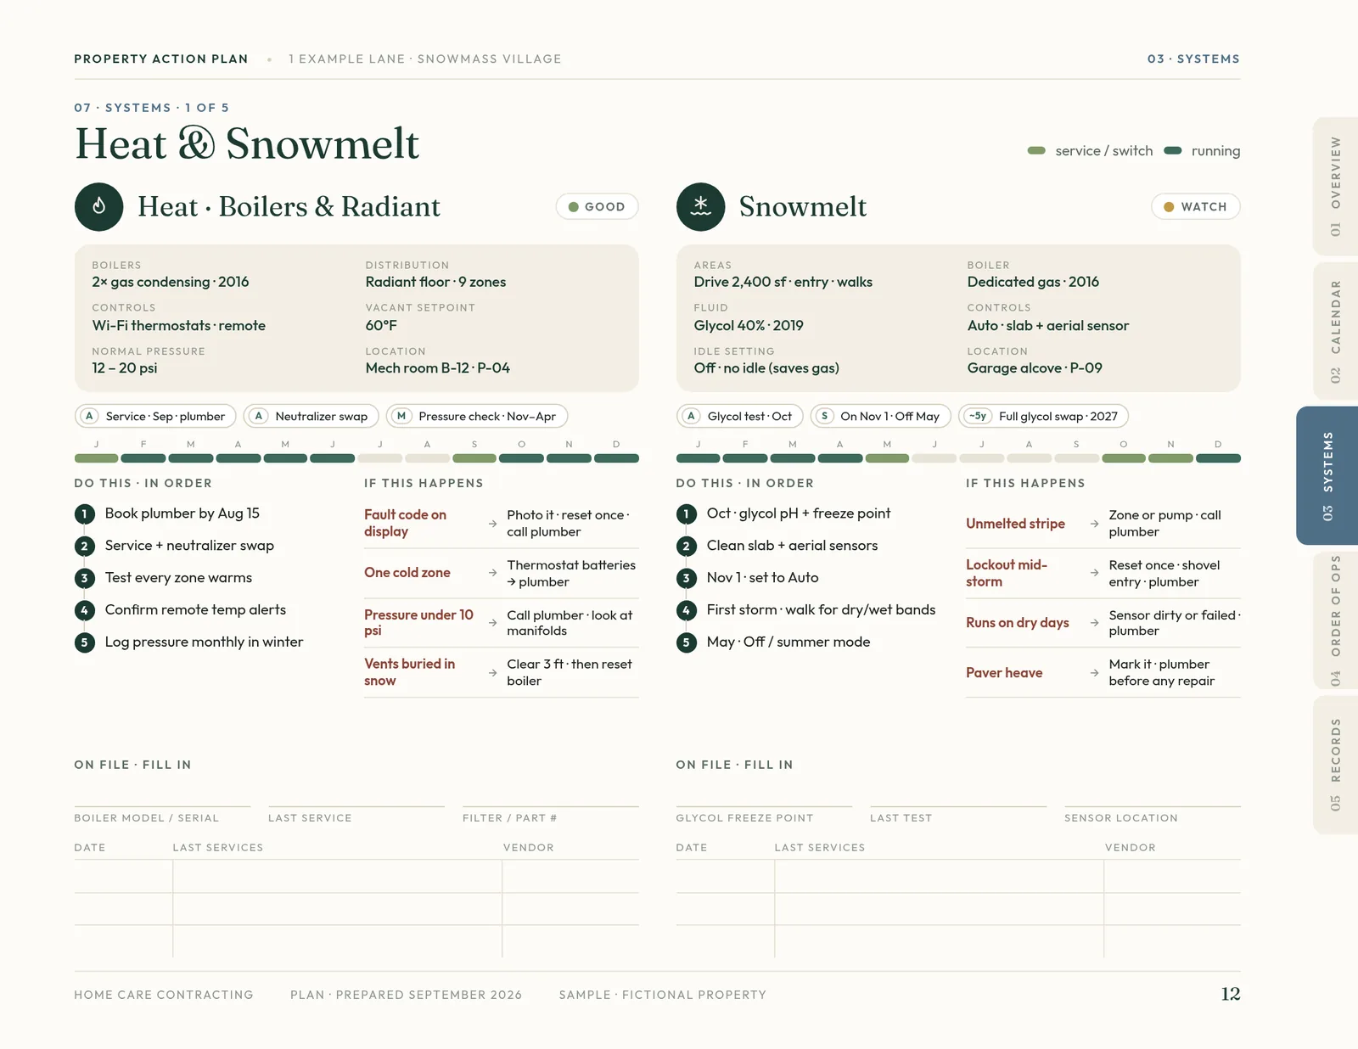Click the GOOD status badge

pos(597,206)
